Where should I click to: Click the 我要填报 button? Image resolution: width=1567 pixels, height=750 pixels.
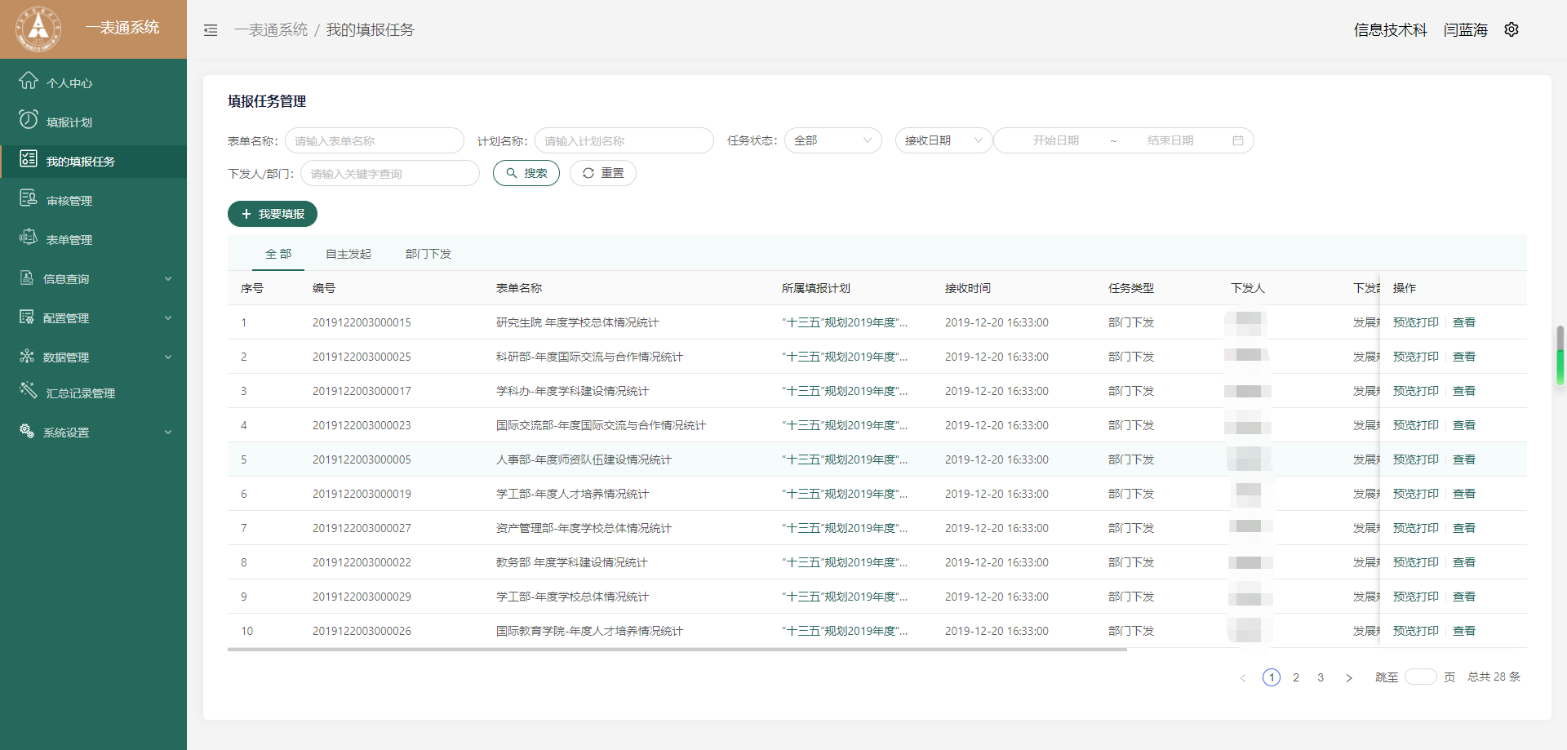click(x=273, y=214)
